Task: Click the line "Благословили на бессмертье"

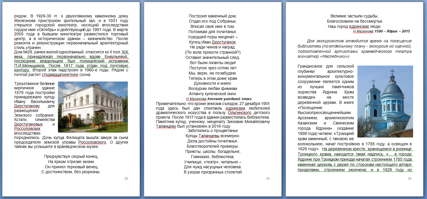Action: 355,21
